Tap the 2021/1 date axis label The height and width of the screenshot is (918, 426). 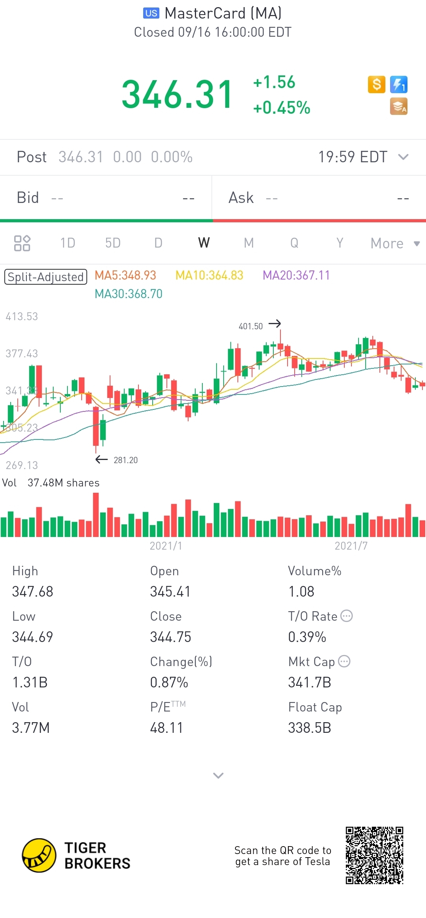[166, 546]
